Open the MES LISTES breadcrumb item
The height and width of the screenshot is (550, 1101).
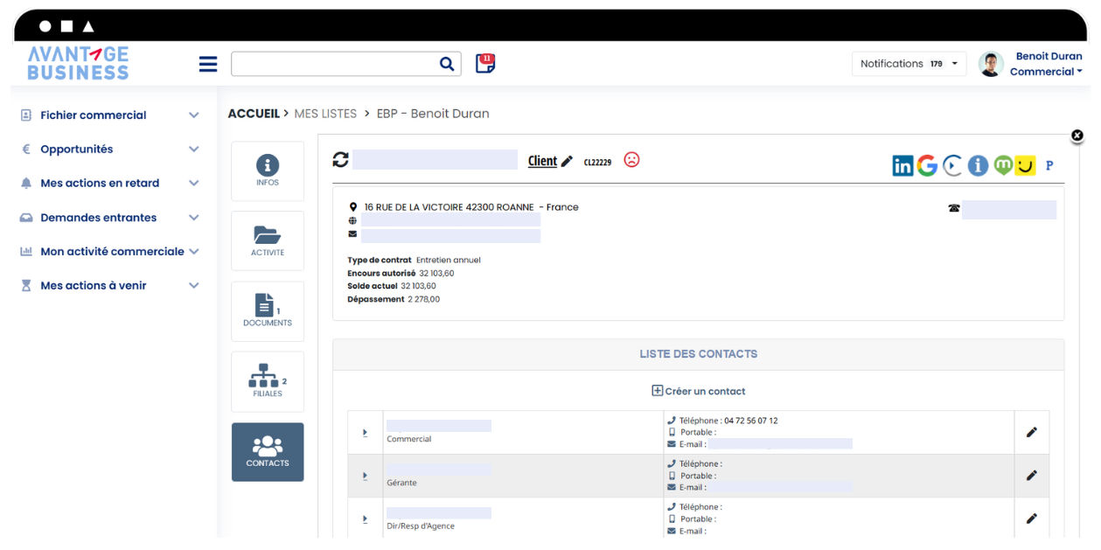[x=324, y=113]
